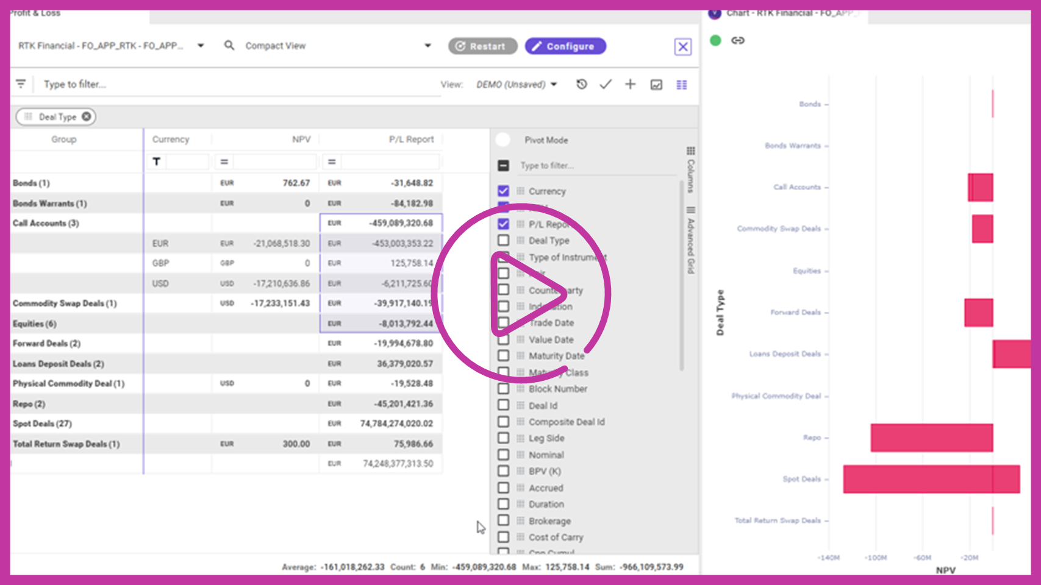This screenshot has width=1041, height=585.
Task: Click the Spot Deals bar in chart
Action: click(x=931, y=479)
